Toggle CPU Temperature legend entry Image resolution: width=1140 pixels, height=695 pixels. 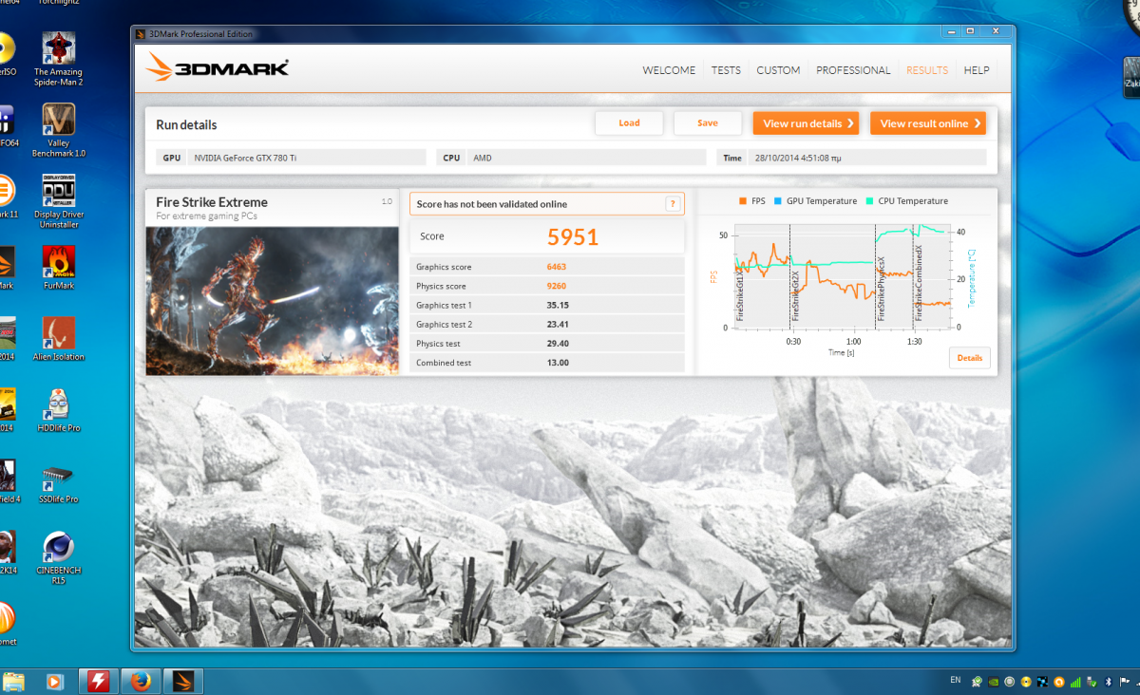(x=907, y=201)
